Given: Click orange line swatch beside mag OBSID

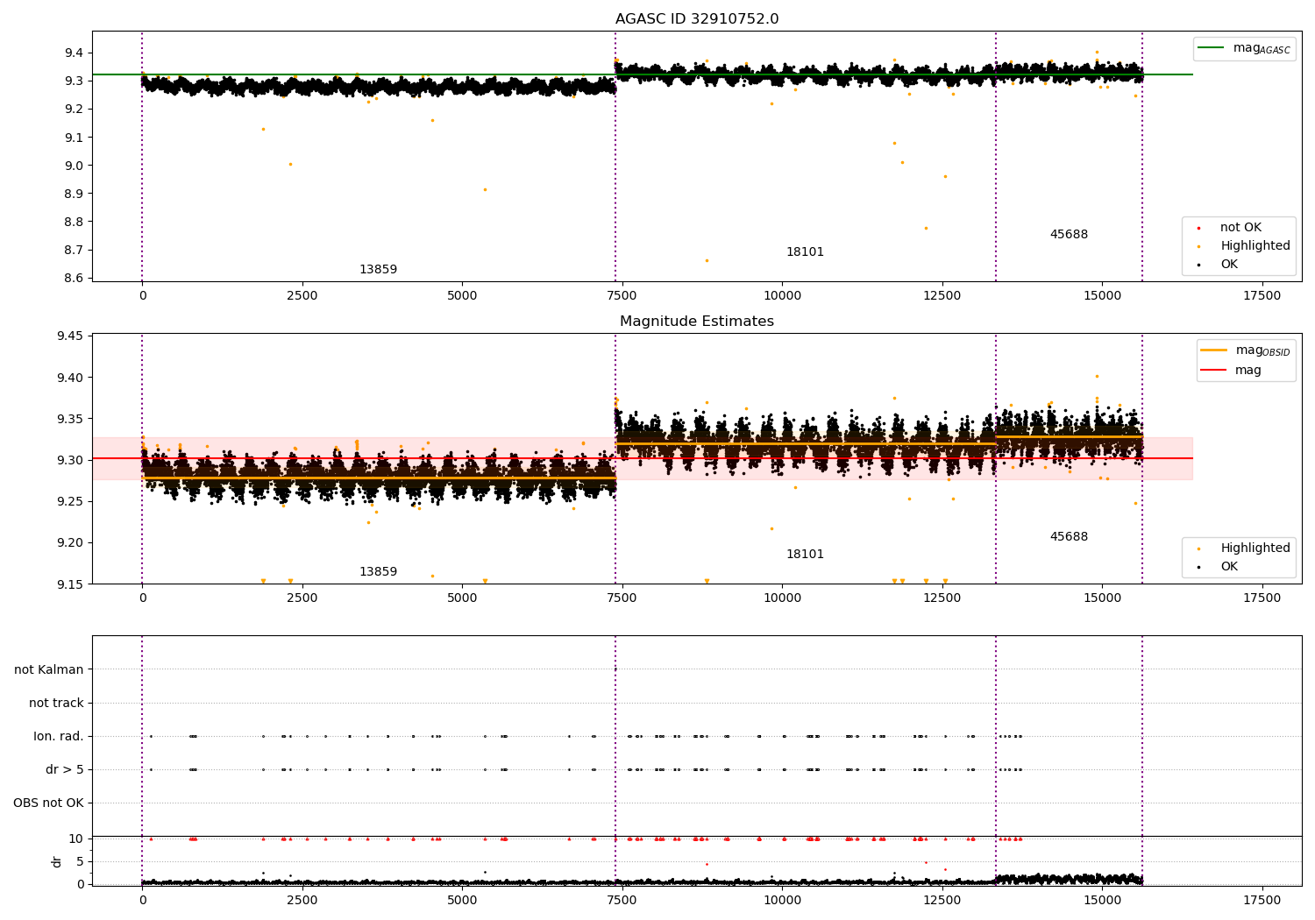Looking at the screenshot, I should (x=1213, y=350).
